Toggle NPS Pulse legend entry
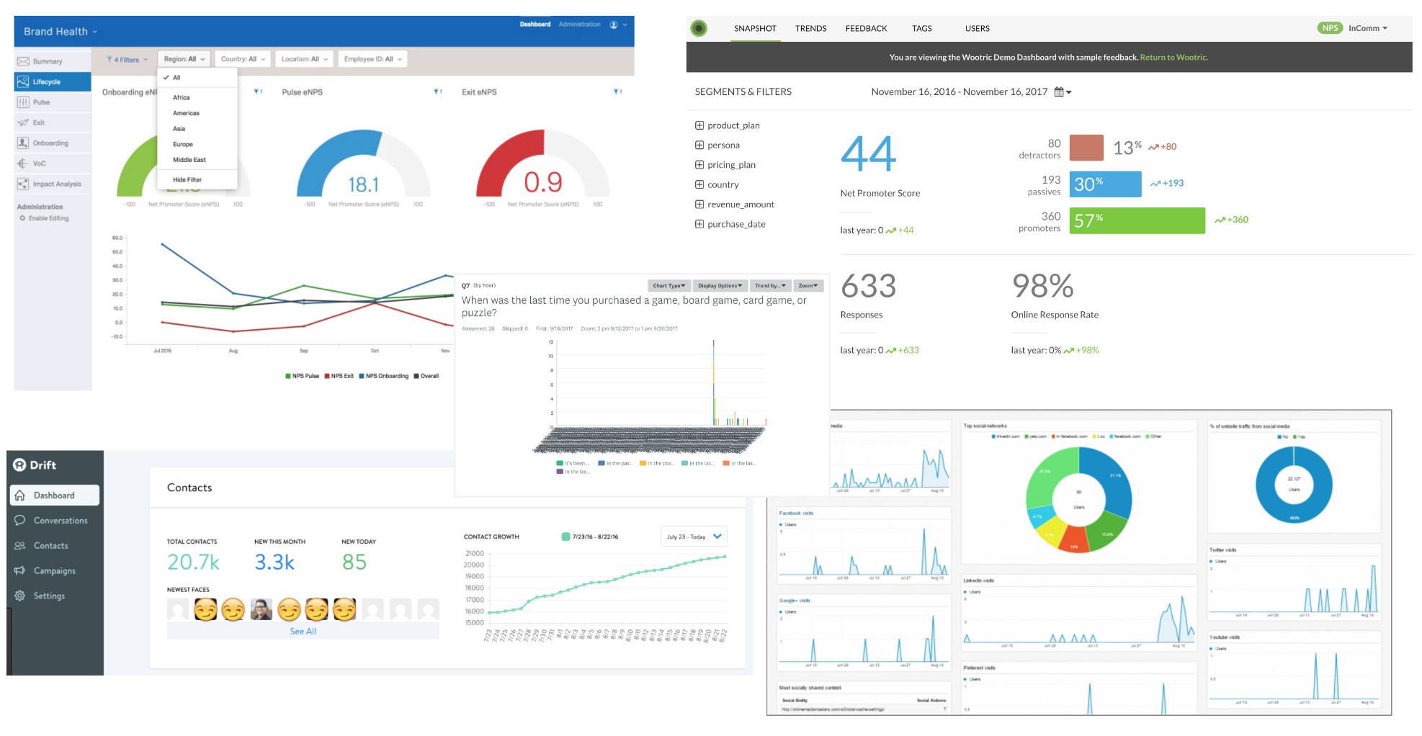1422x736 pixels. pyautogui.click(x=302, y=376)
